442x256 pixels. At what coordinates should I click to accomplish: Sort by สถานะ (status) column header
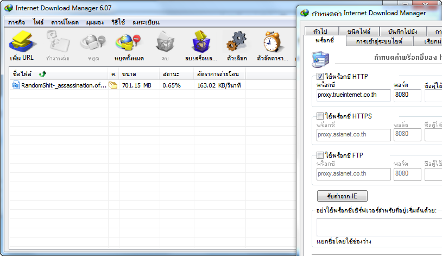pyautogui.click(x=176, y=74)
